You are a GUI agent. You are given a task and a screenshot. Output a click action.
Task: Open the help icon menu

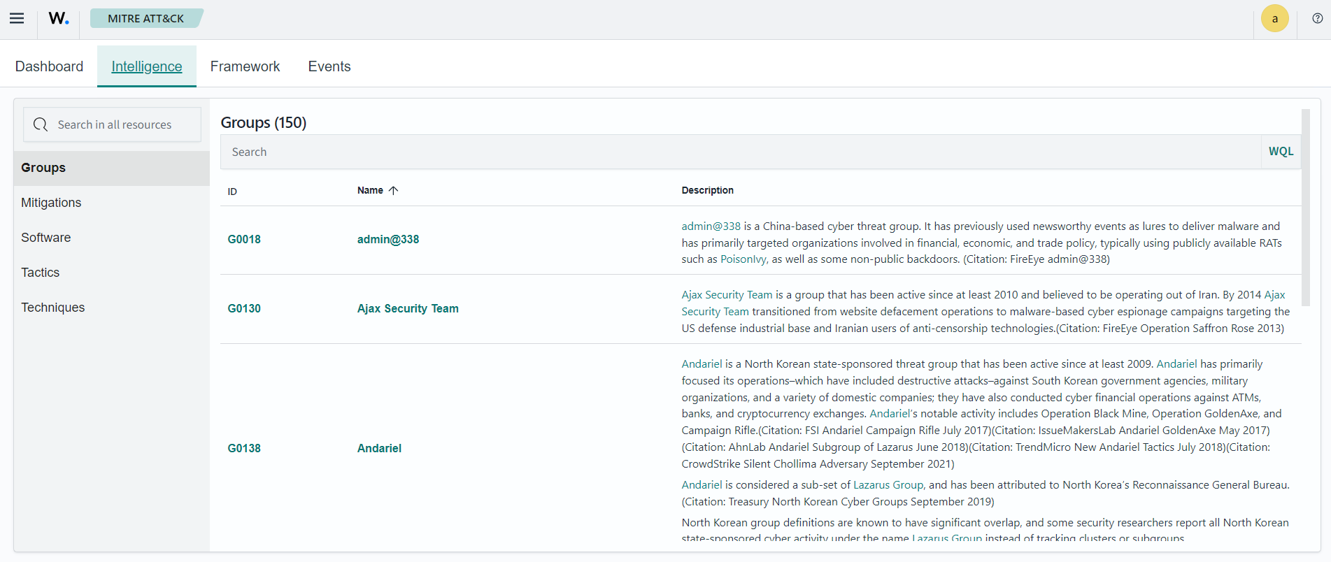coord(1317,19)
